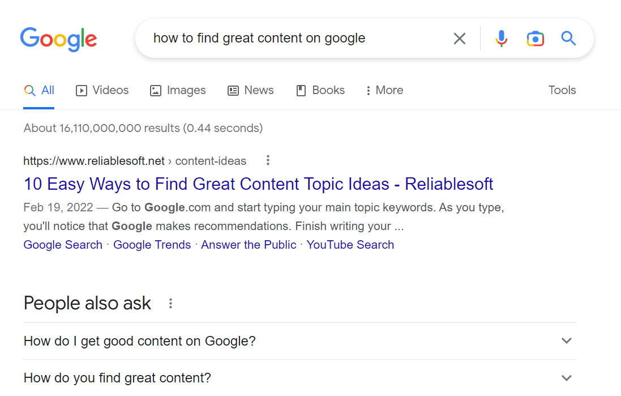The image size is (621, 396).
Task: Expand 'How do you find great content?' question
Action: [300, 378]
